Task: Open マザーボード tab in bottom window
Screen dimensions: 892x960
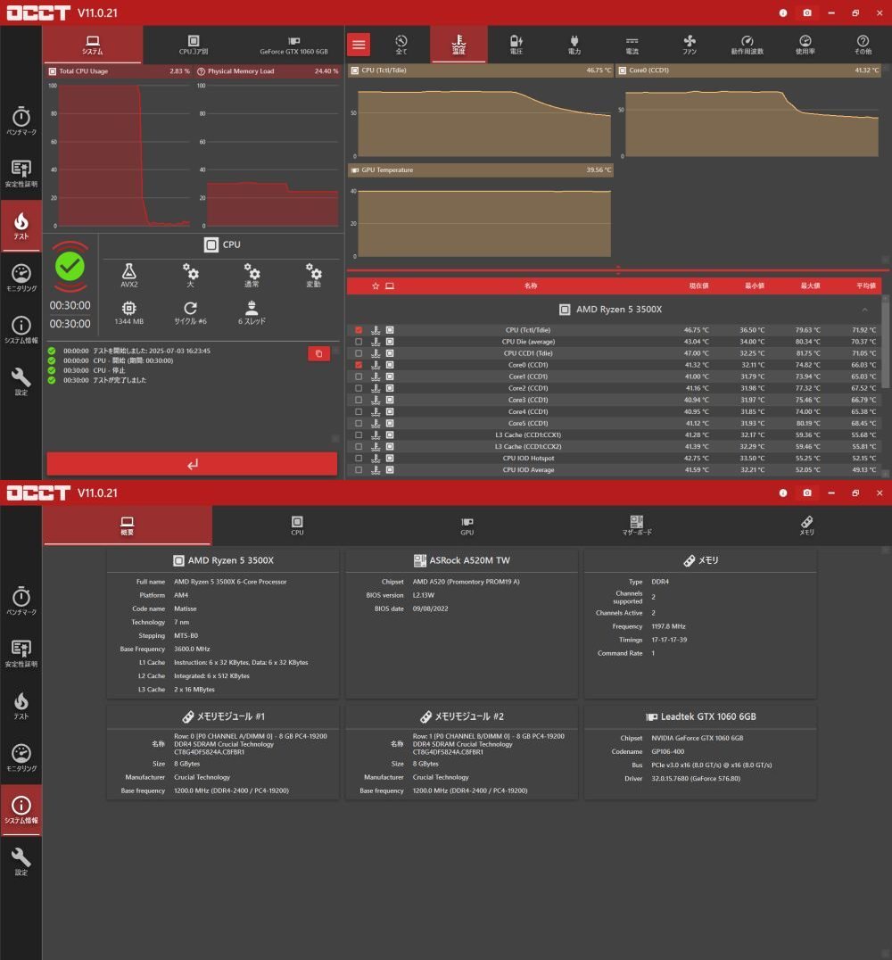Action: point(637,526)
